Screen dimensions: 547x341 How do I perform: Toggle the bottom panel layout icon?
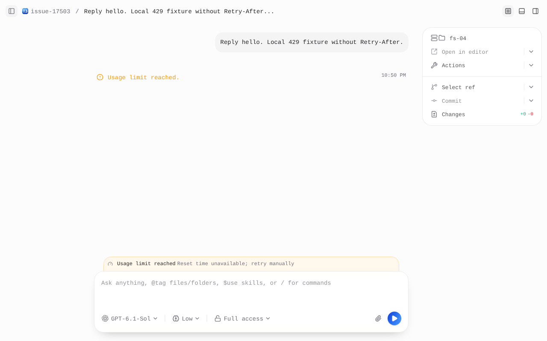(522, 11)
